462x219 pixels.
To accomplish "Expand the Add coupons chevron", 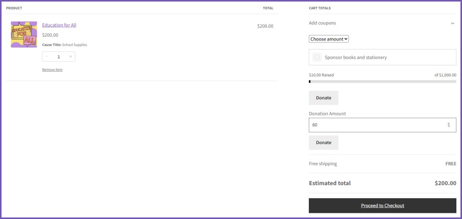I will pyautogui.click(x=453, y=23).
